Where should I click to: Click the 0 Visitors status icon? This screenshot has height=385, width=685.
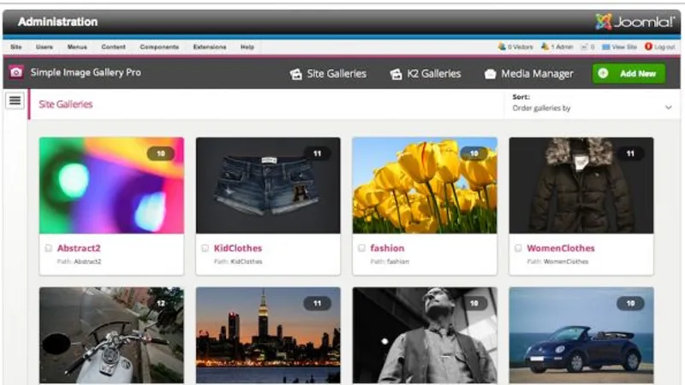[502, 46]
